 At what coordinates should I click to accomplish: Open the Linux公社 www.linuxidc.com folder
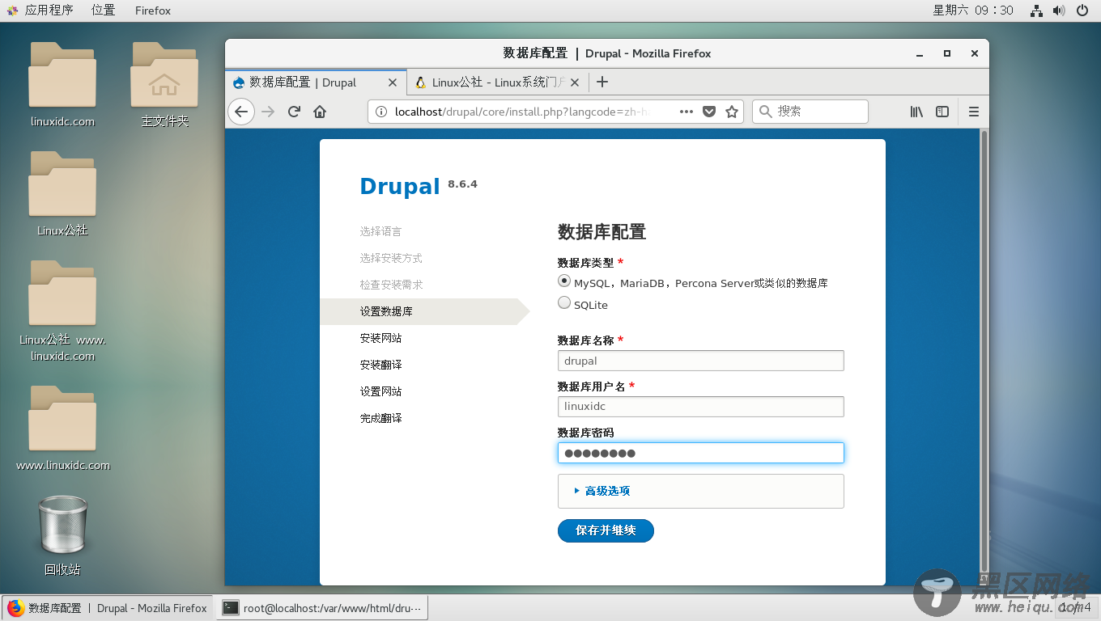pyautogui.click(x=62, y=311)
